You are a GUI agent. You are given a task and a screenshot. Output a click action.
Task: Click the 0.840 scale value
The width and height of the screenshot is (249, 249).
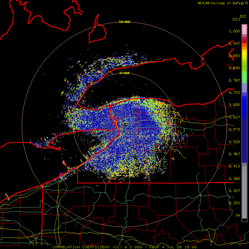[x=234, y=68]
